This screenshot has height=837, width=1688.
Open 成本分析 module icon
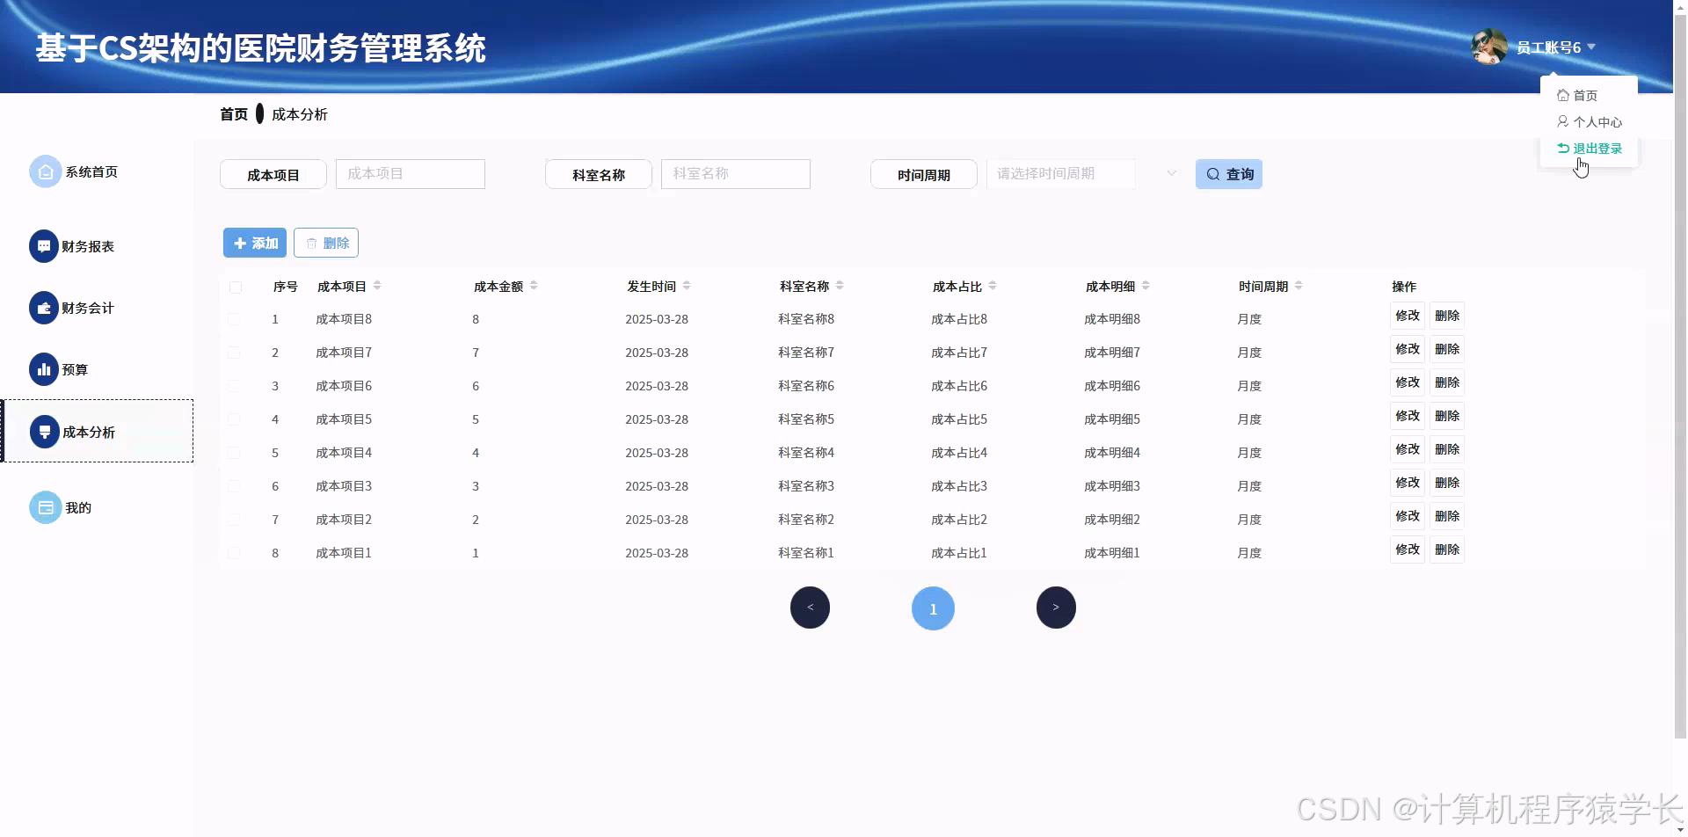point(45,432)
